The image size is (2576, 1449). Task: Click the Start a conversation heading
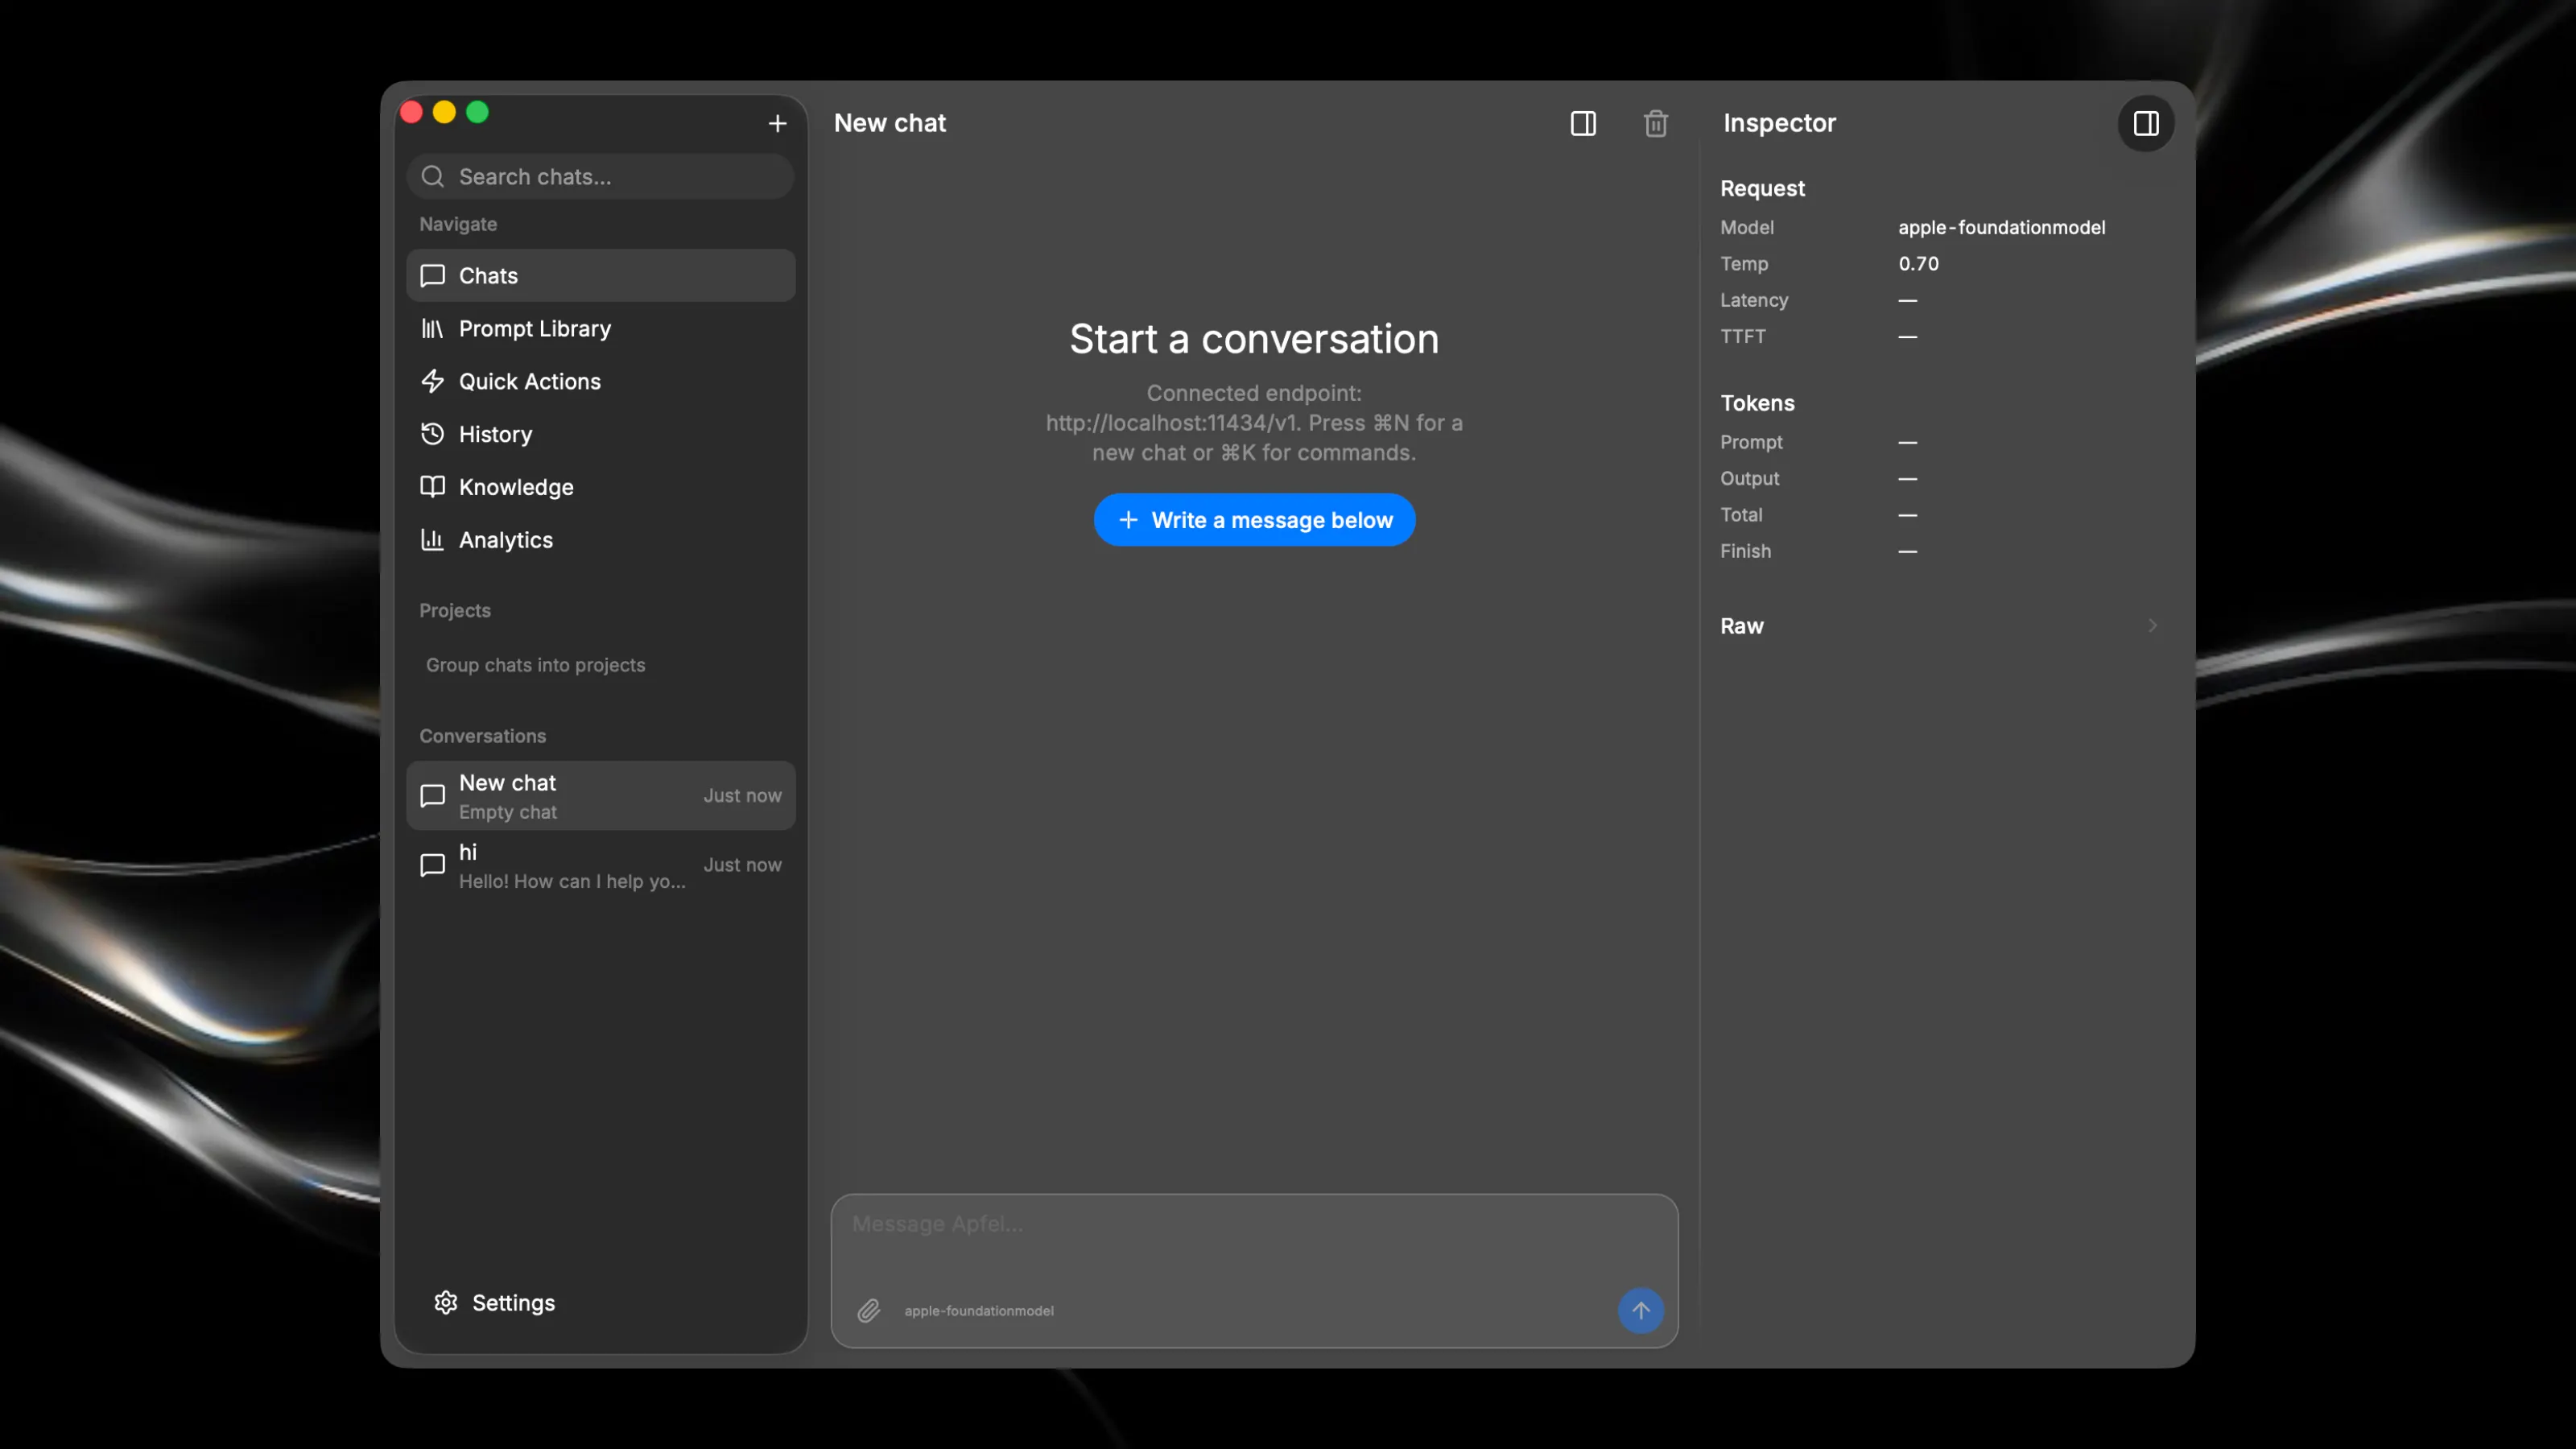[1254, 339]
